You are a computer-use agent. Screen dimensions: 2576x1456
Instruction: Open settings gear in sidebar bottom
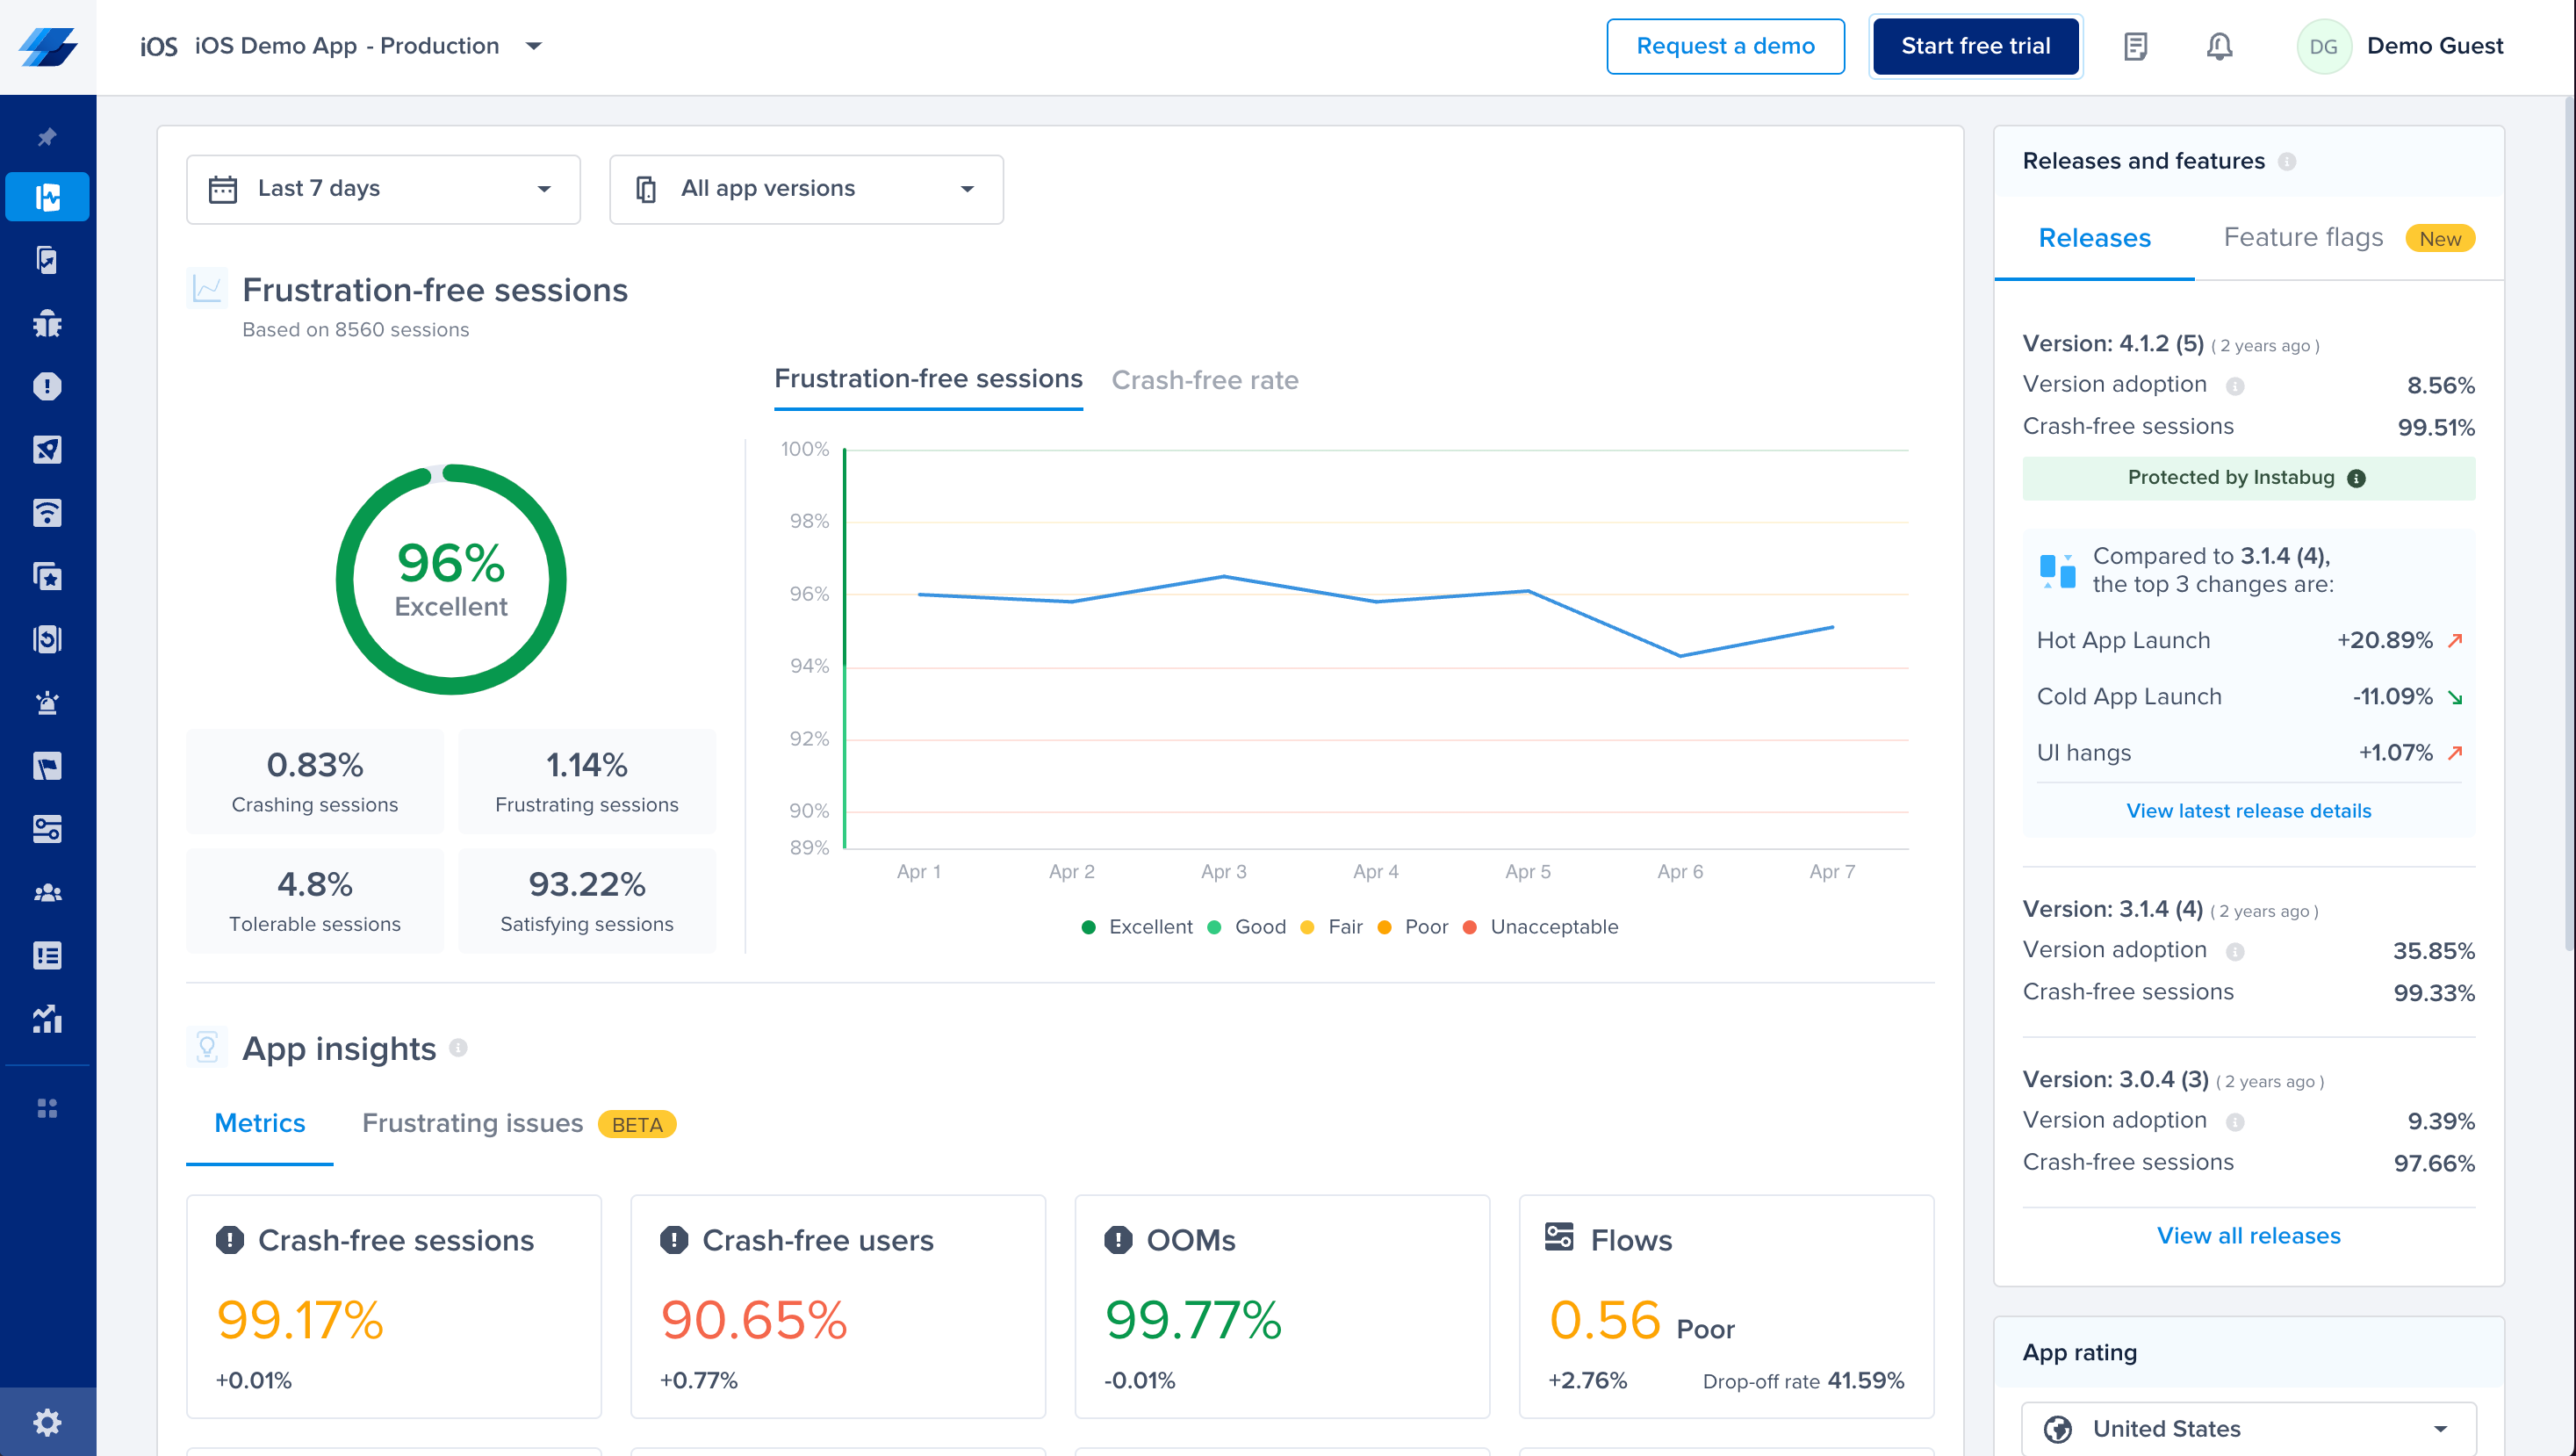click(47, 1421)
